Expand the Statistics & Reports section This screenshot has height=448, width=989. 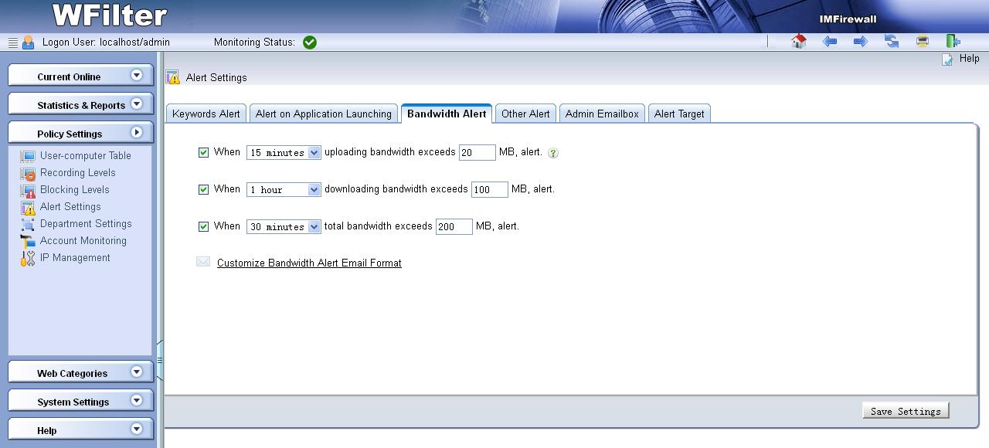click(x=80, y=105)
